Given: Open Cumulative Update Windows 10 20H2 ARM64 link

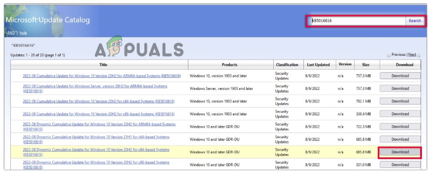Looking at the screenshot, I should pyautogui.click(x=102, y=76).
